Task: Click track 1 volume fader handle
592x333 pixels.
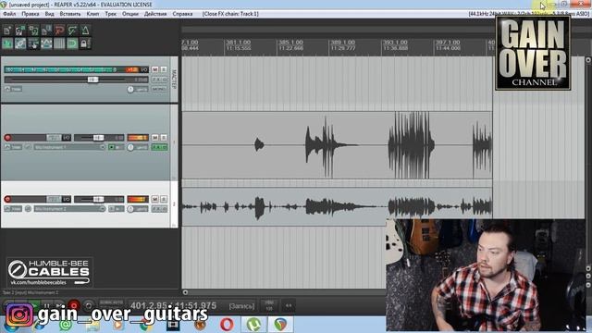Action: coord(98,138)
